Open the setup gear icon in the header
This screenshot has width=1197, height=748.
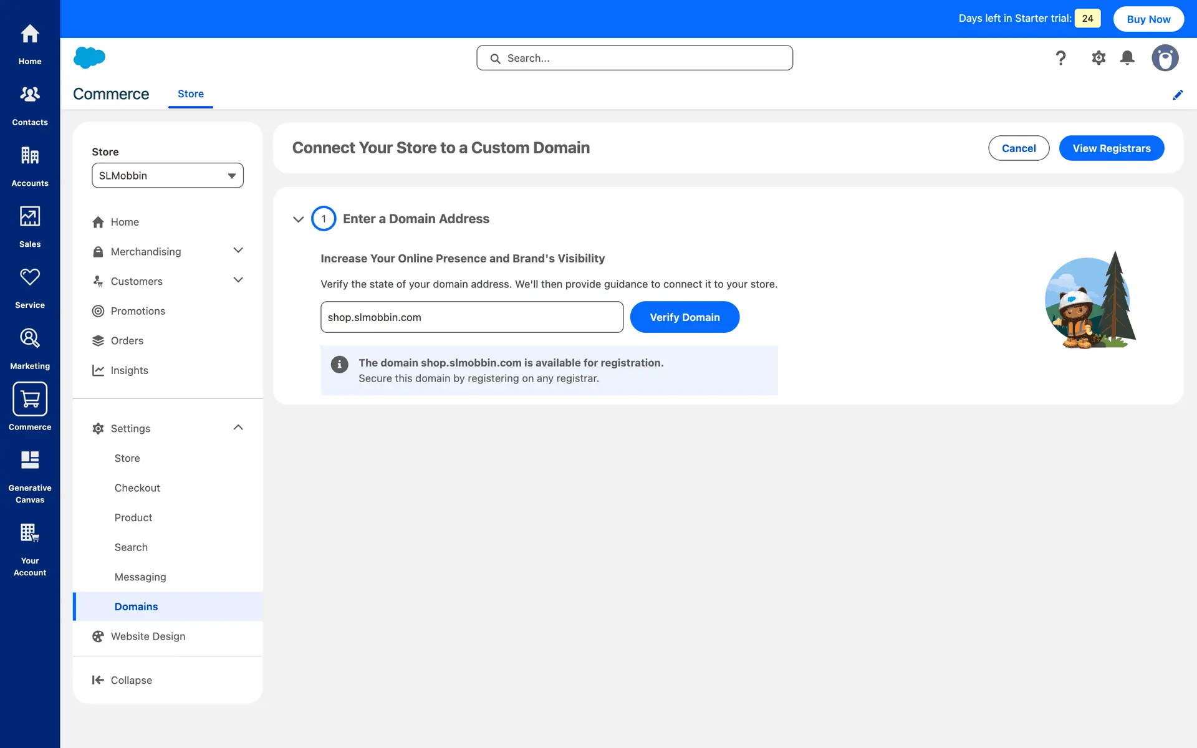point(1098,58)
